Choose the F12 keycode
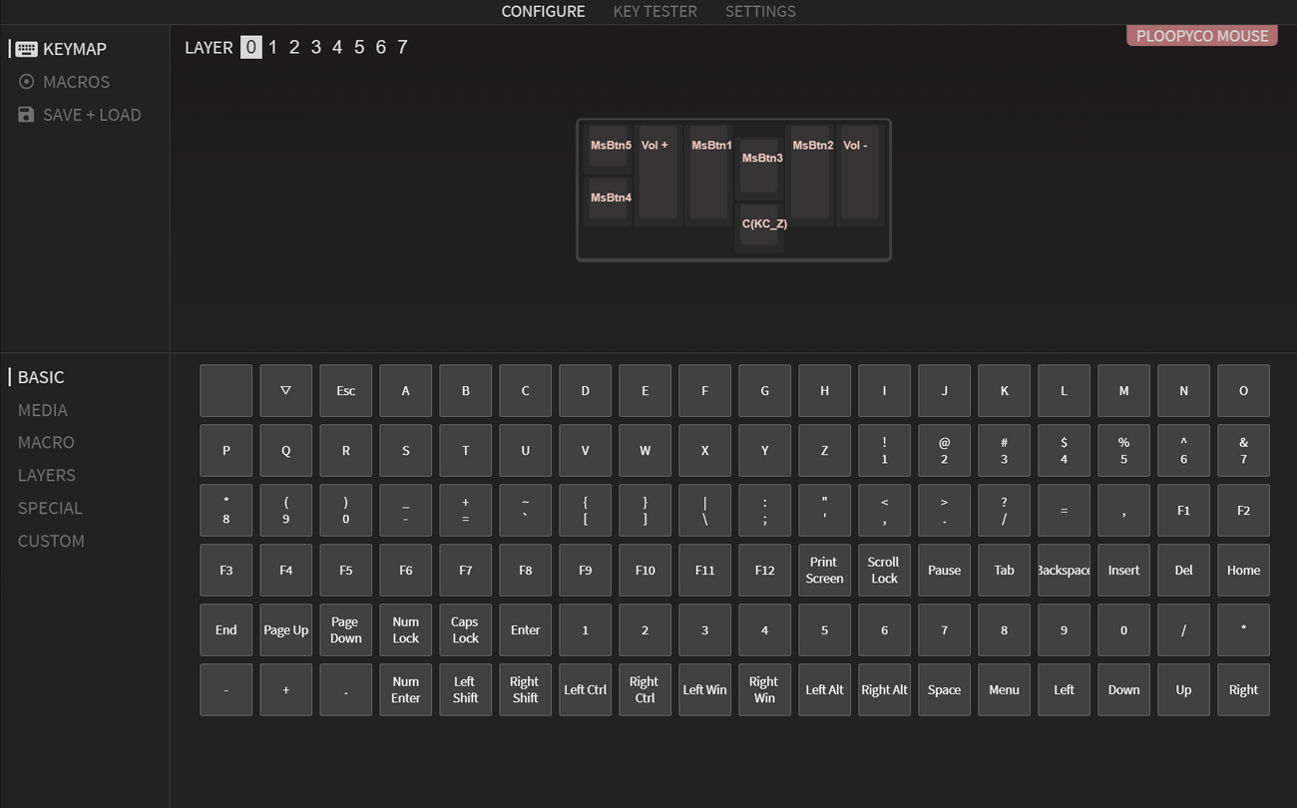 coord(764,570)
